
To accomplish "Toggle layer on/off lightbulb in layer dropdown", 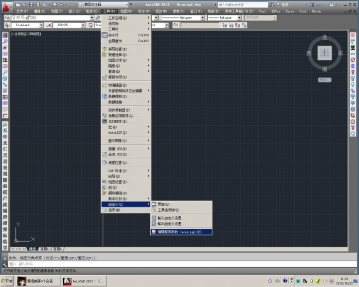I will [x=14, y=17].
